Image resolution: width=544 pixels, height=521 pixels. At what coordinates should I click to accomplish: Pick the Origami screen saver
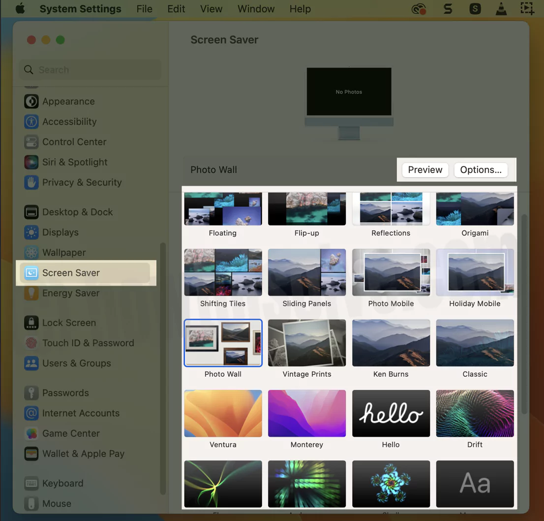point(475,209)
